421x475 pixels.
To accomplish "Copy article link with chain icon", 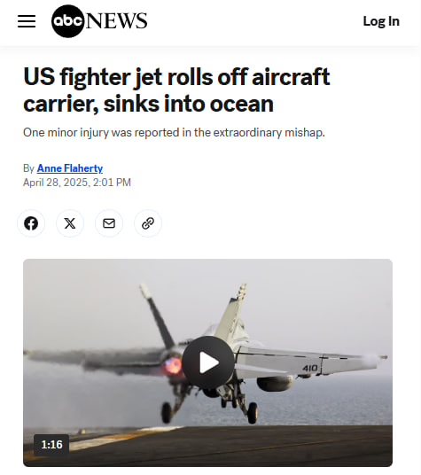I will (x=148, y=223).
